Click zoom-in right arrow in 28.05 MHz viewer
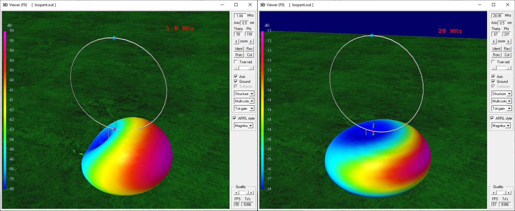Image resolution: width=515 pixels, height=211 pixels. (509, 41)
